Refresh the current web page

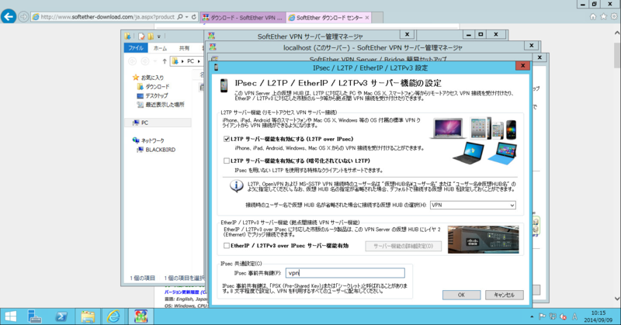(193, 17)
